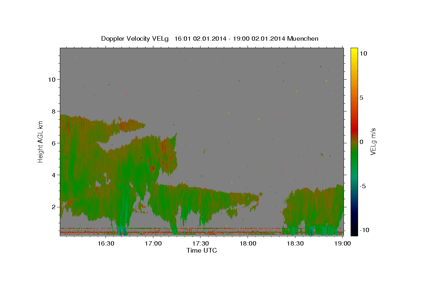The image size is (425, 283).
Task: Click the height tick label 2
Action: (x=53, y=207)
